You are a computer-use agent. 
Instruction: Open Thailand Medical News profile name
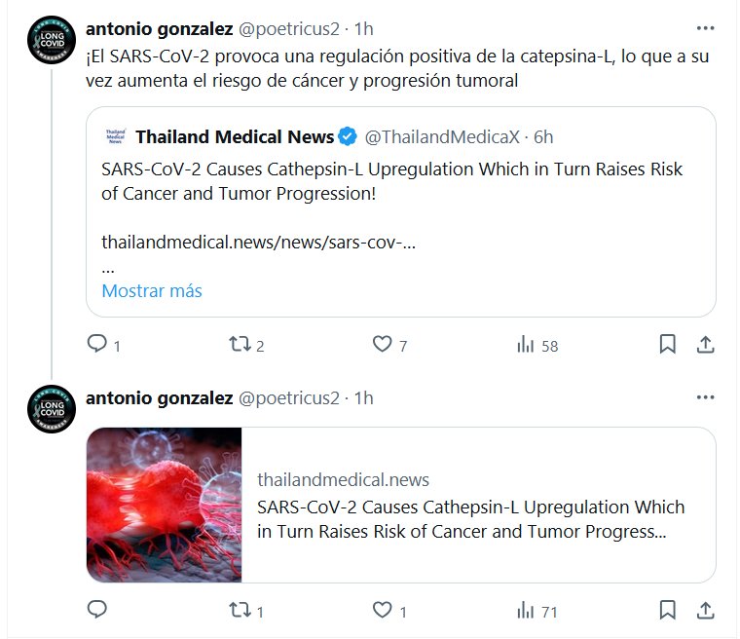(235, 136)
